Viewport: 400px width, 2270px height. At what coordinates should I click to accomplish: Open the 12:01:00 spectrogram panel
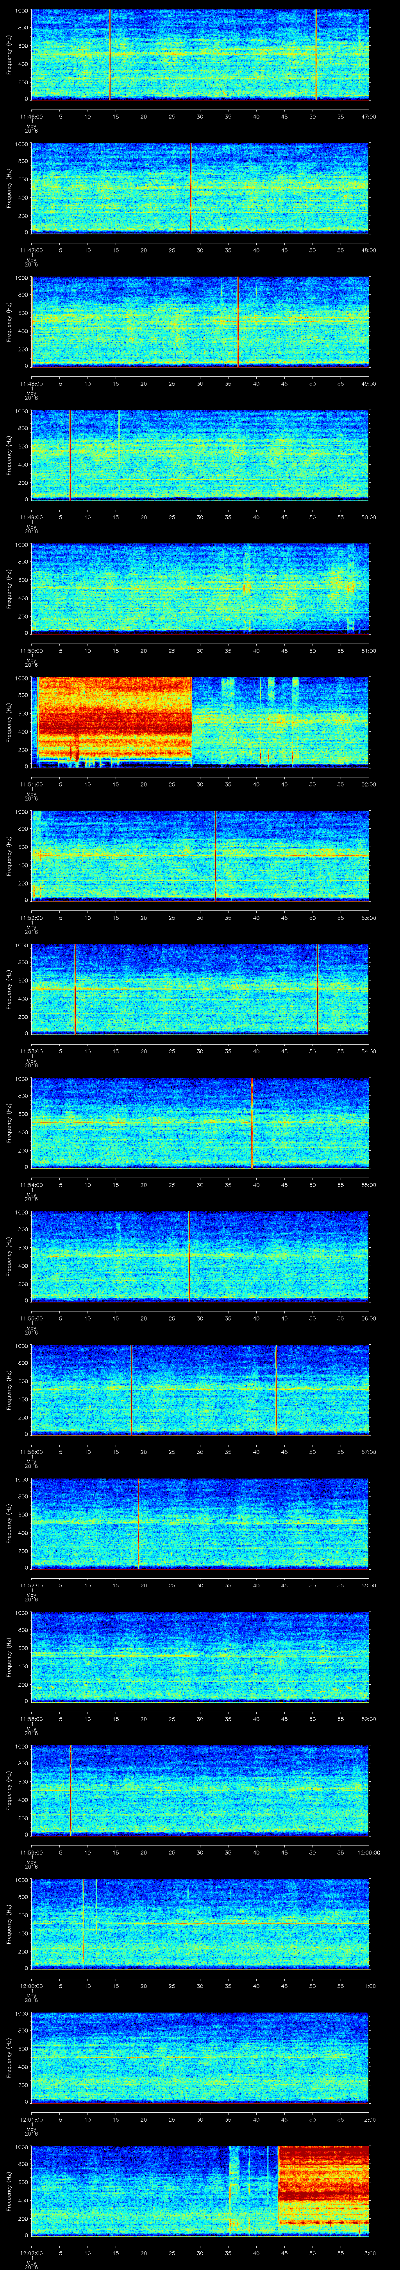click(200, 2057)
